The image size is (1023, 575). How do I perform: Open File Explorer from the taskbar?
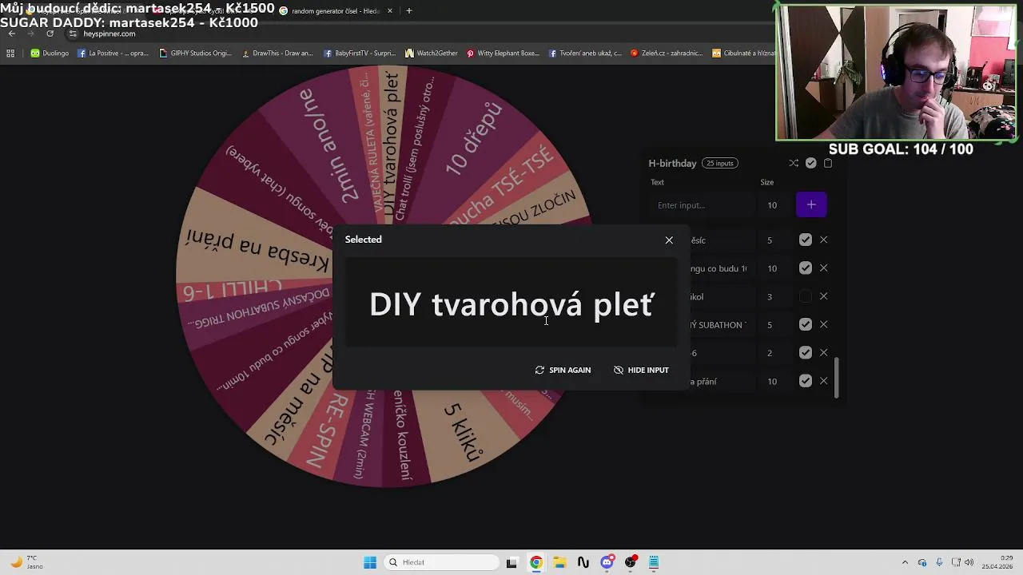(559, 562)
